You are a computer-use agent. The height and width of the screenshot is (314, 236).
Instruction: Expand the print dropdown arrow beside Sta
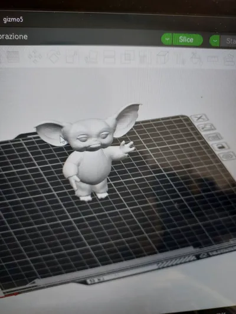[215, 41]
